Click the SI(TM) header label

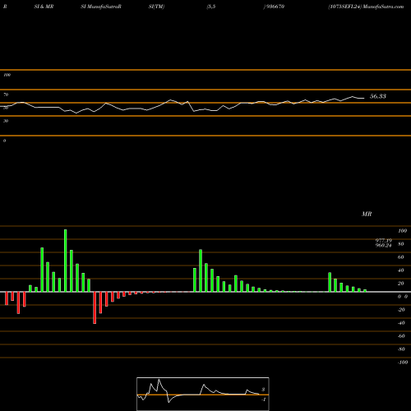[x=156, y=7]
